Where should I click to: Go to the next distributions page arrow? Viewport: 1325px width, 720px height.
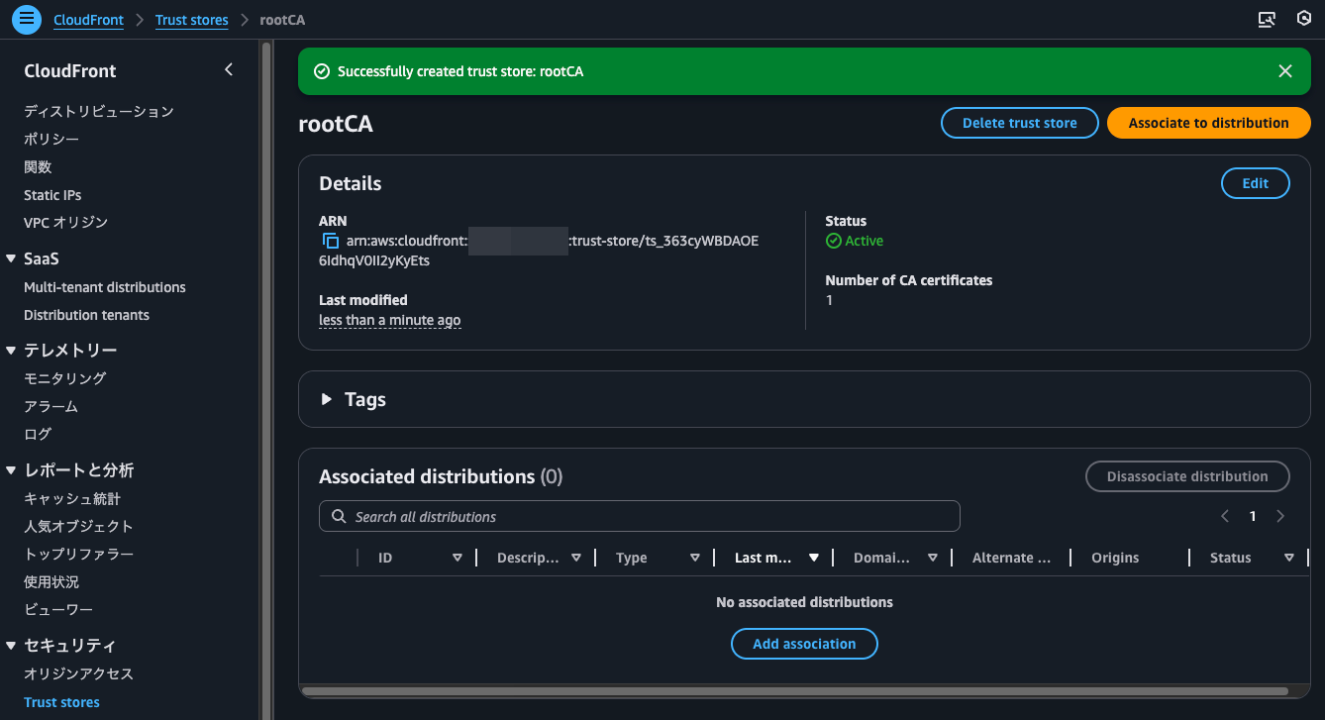coord(1279,516)
